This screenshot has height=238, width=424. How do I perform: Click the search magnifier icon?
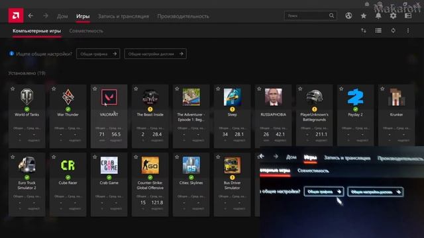pos(331,16)
